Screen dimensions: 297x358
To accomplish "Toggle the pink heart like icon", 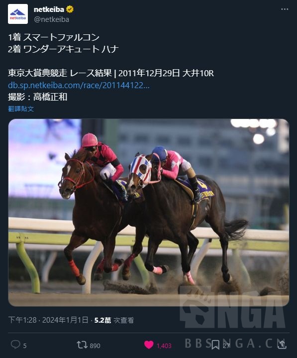I will click(x=149, y=345).
